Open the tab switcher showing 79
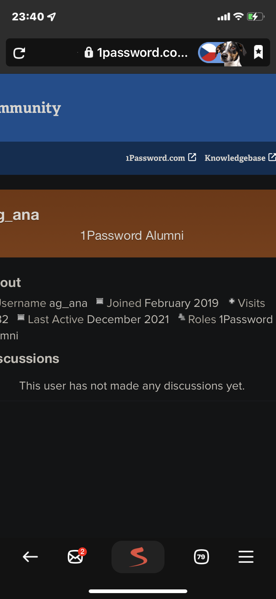Viewport: 276px width, 599px height. tap(201, 557)
